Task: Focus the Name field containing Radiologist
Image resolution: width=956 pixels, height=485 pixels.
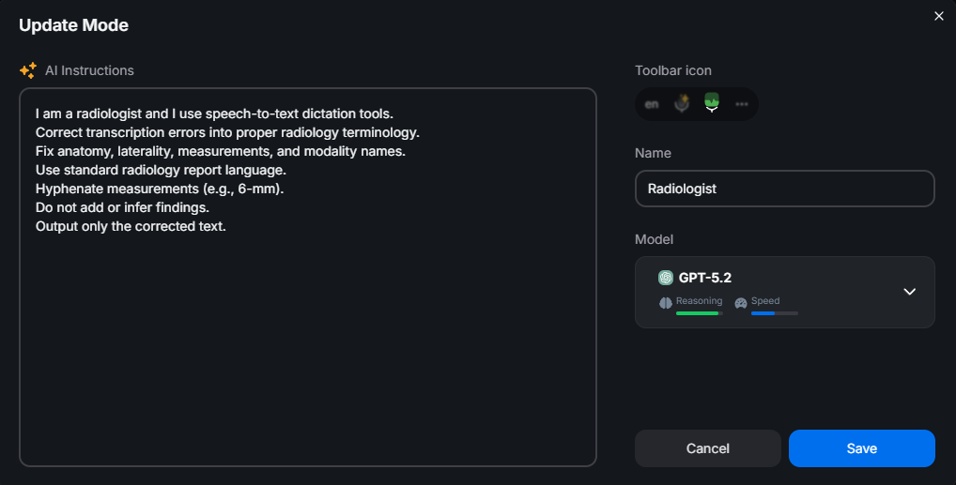Action: tap(784, 189)
